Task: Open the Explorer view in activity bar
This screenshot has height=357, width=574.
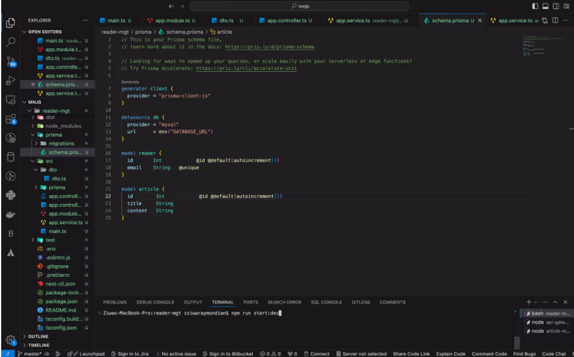Action: pos(11,23)
